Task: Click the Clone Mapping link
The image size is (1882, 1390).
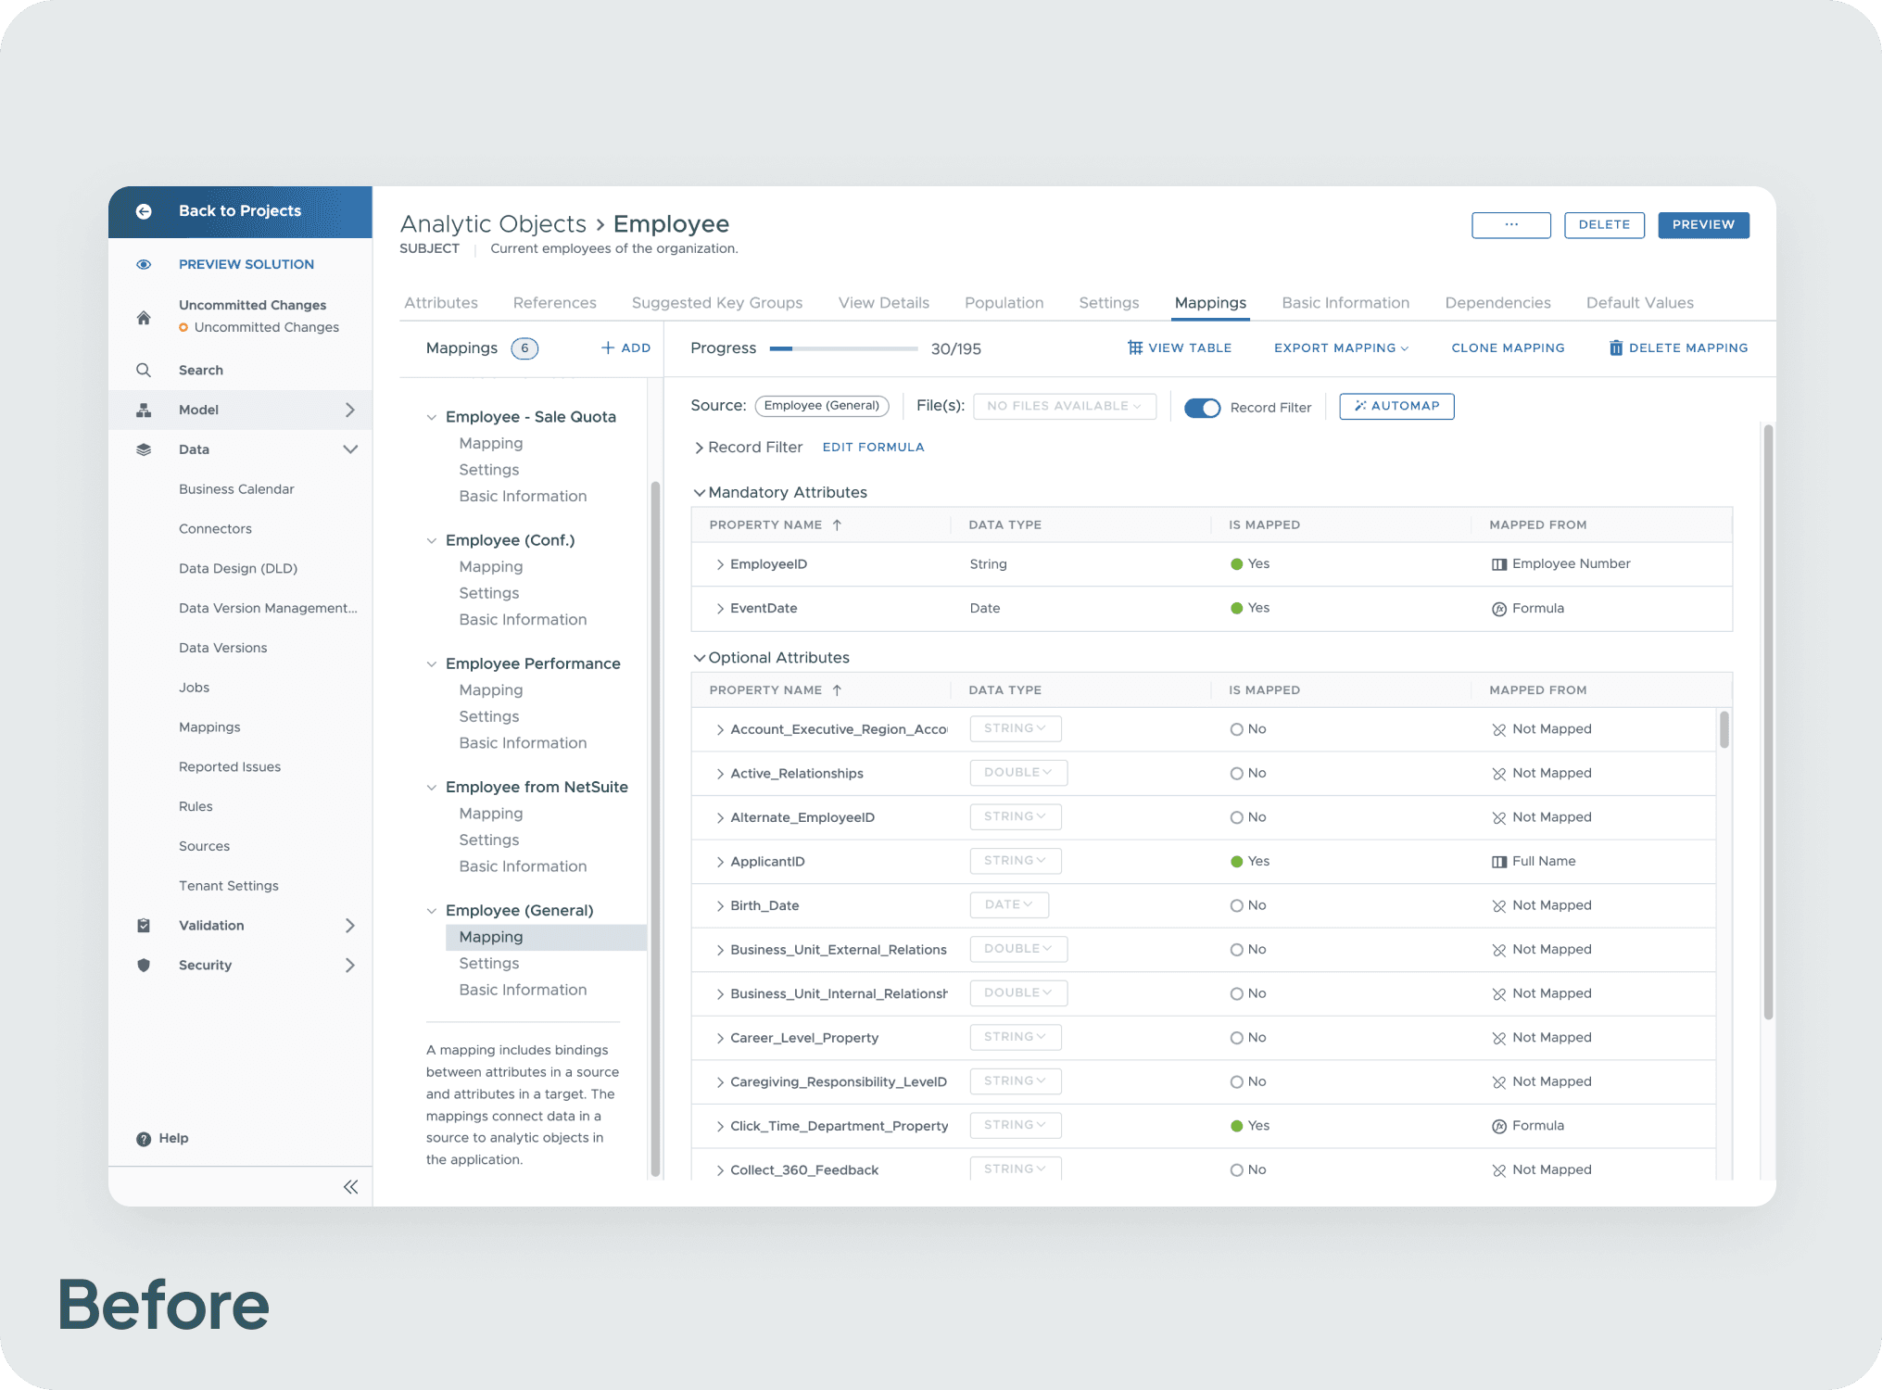Action: pos(1508,347)
